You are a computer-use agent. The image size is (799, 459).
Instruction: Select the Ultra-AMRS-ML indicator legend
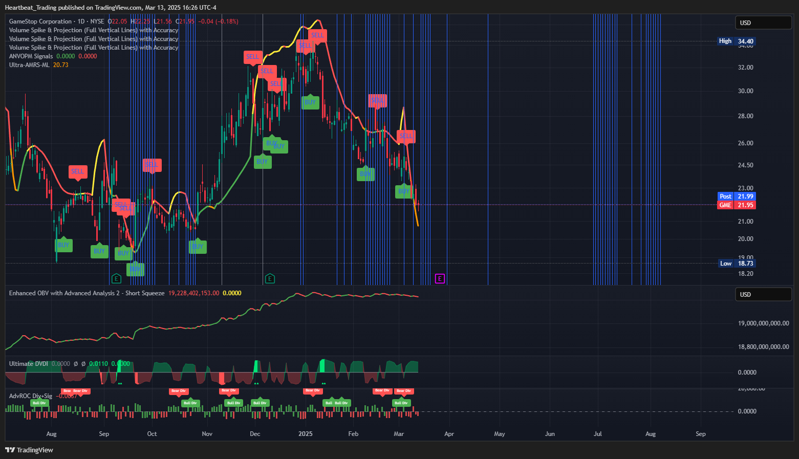pos(29,65)
